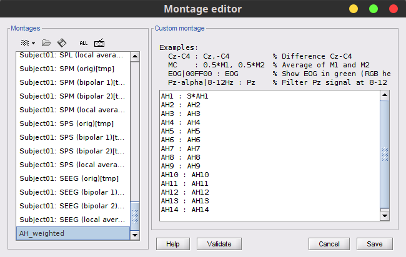Click the montage text editor scrollbar thumb
The image size is (406, 257).
(x=385, y=153)
